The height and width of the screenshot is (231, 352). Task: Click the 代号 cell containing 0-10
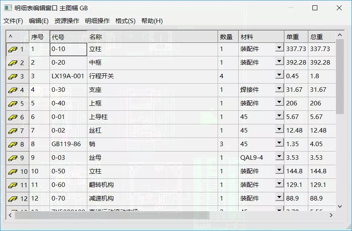click(68, 49)
